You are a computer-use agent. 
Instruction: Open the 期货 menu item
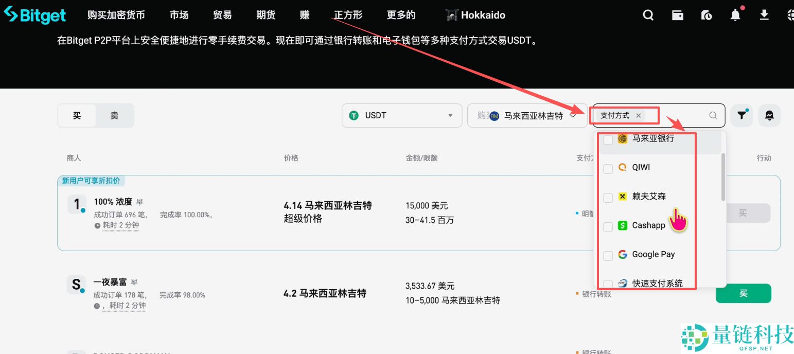click(x=266, y=15)
